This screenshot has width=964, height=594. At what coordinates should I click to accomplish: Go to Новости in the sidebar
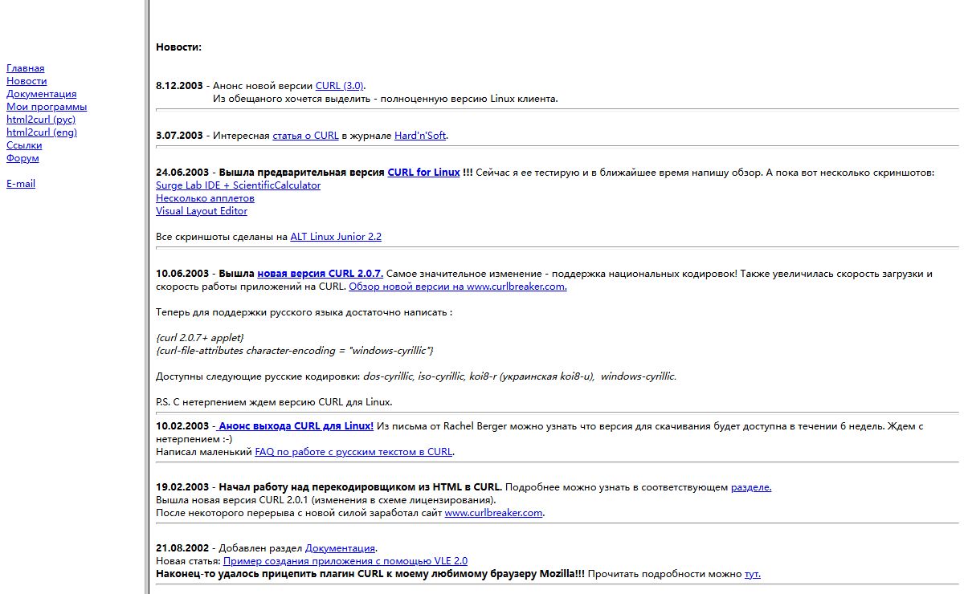[27, 81]
